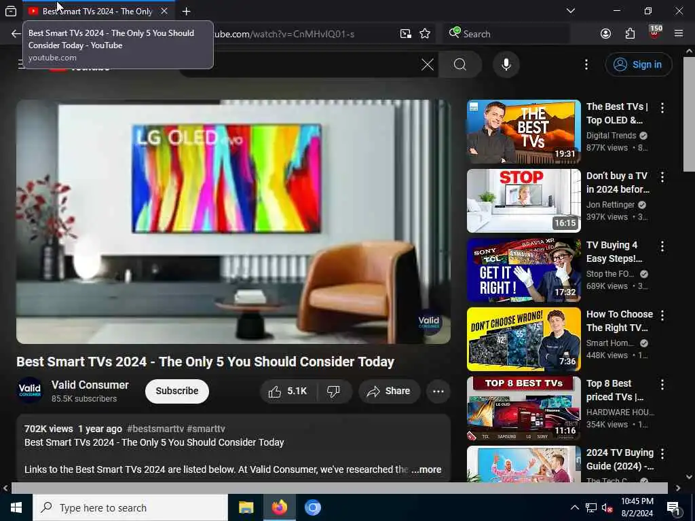Viewport: 695px width, 521px height.
Task: Open the Windows Start menu
Action: tap(16, 507)
